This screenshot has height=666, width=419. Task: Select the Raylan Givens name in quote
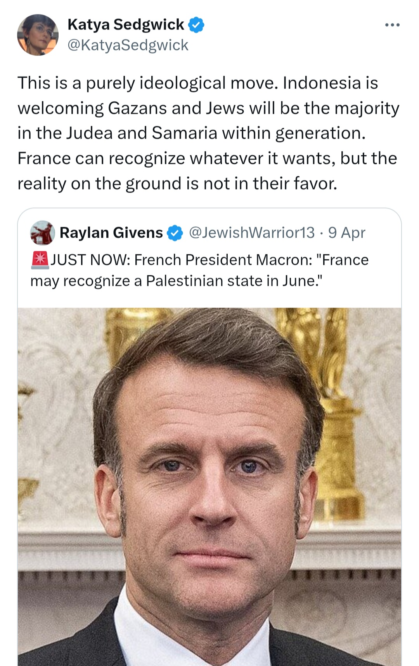pyautogui.click(x=111, y=233)
